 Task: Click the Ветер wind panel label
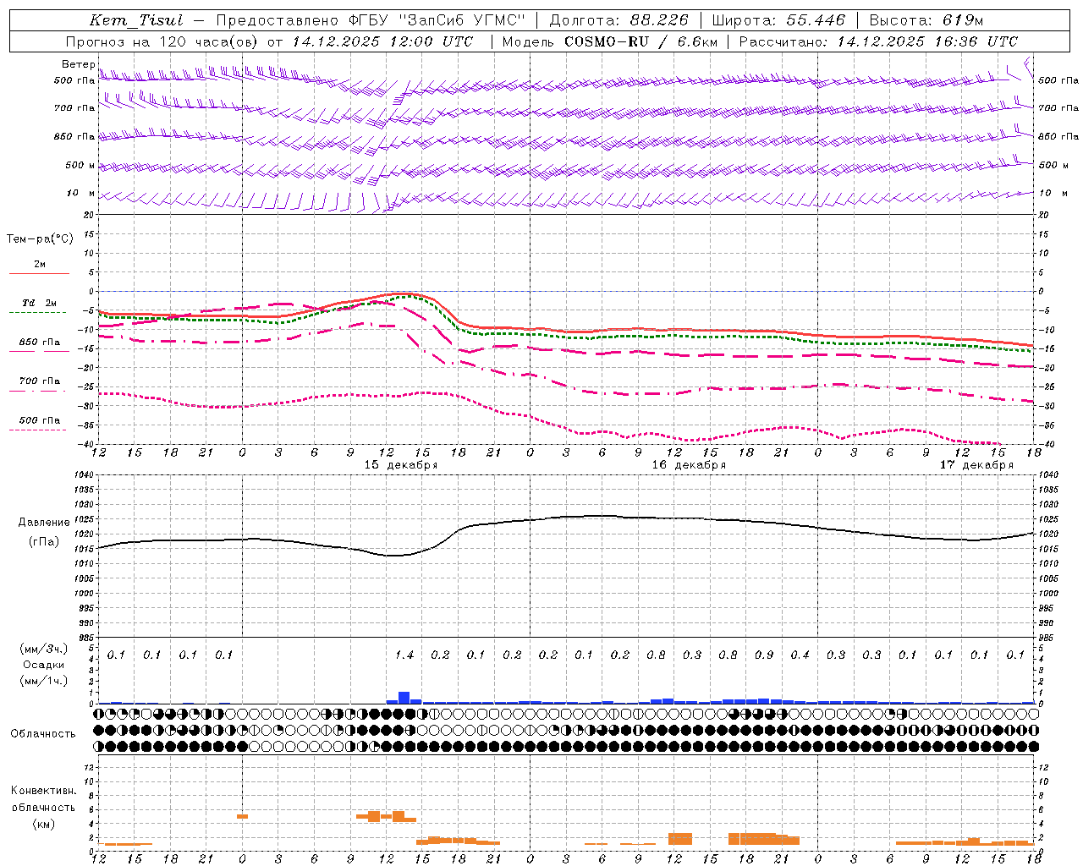tap(78, 64)
